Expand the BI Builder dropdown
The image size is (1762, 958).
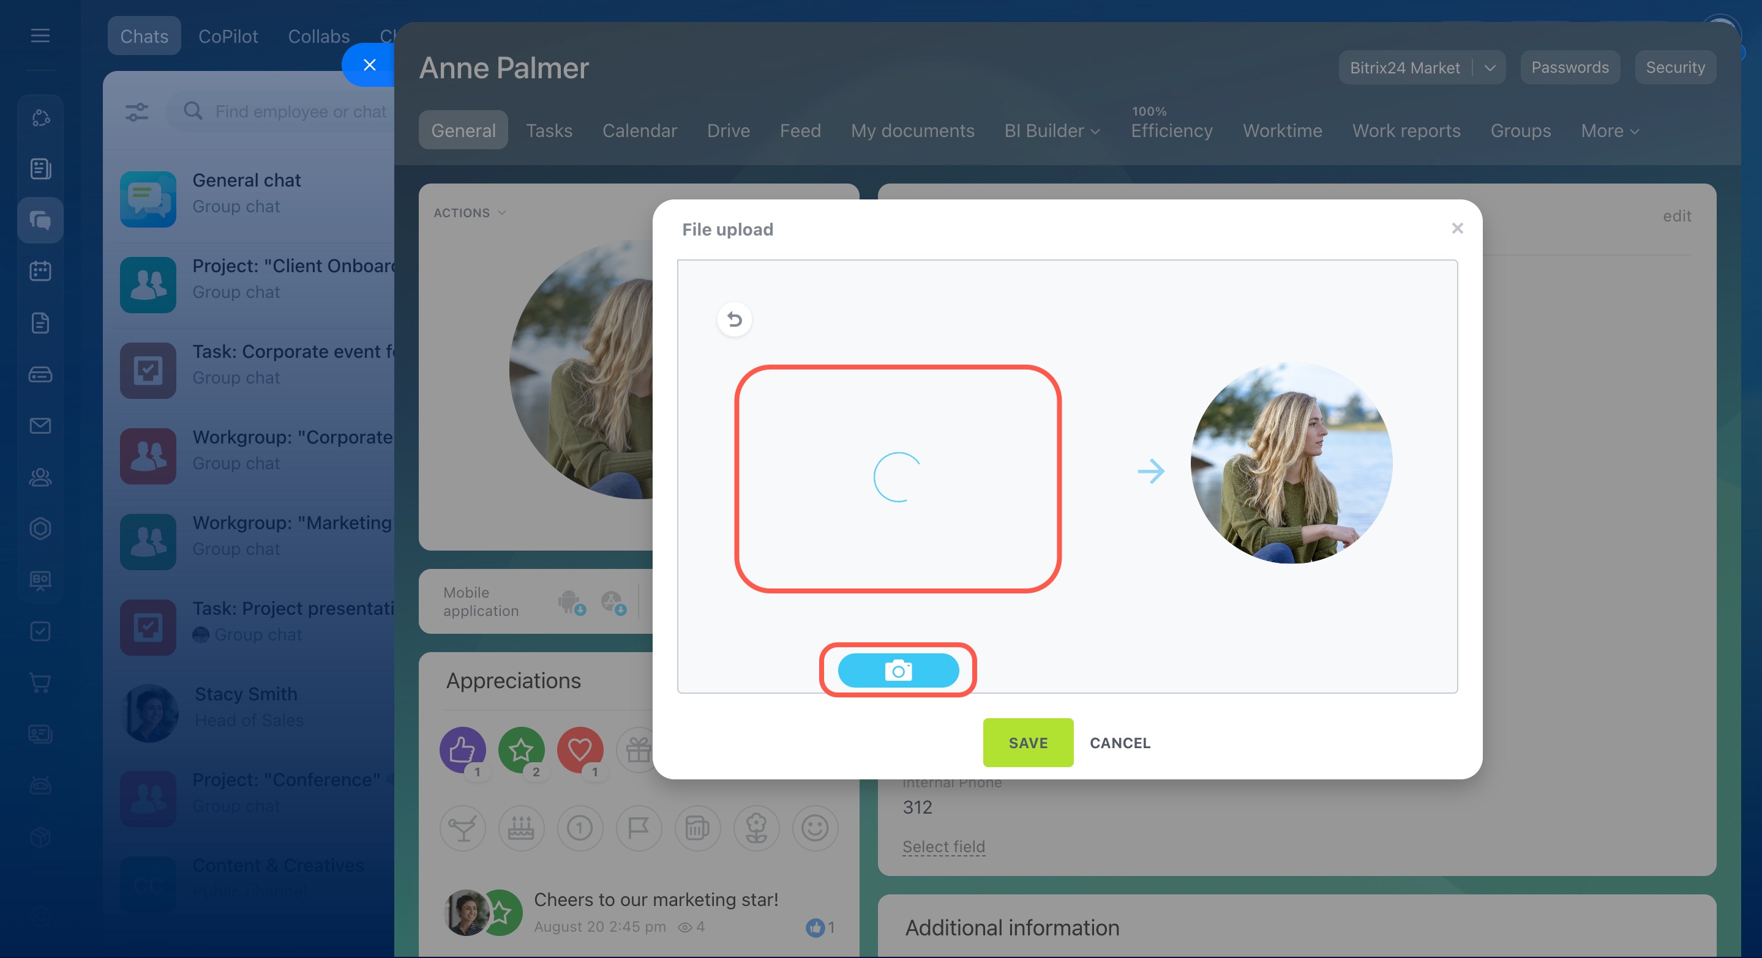coord(1052,130)
